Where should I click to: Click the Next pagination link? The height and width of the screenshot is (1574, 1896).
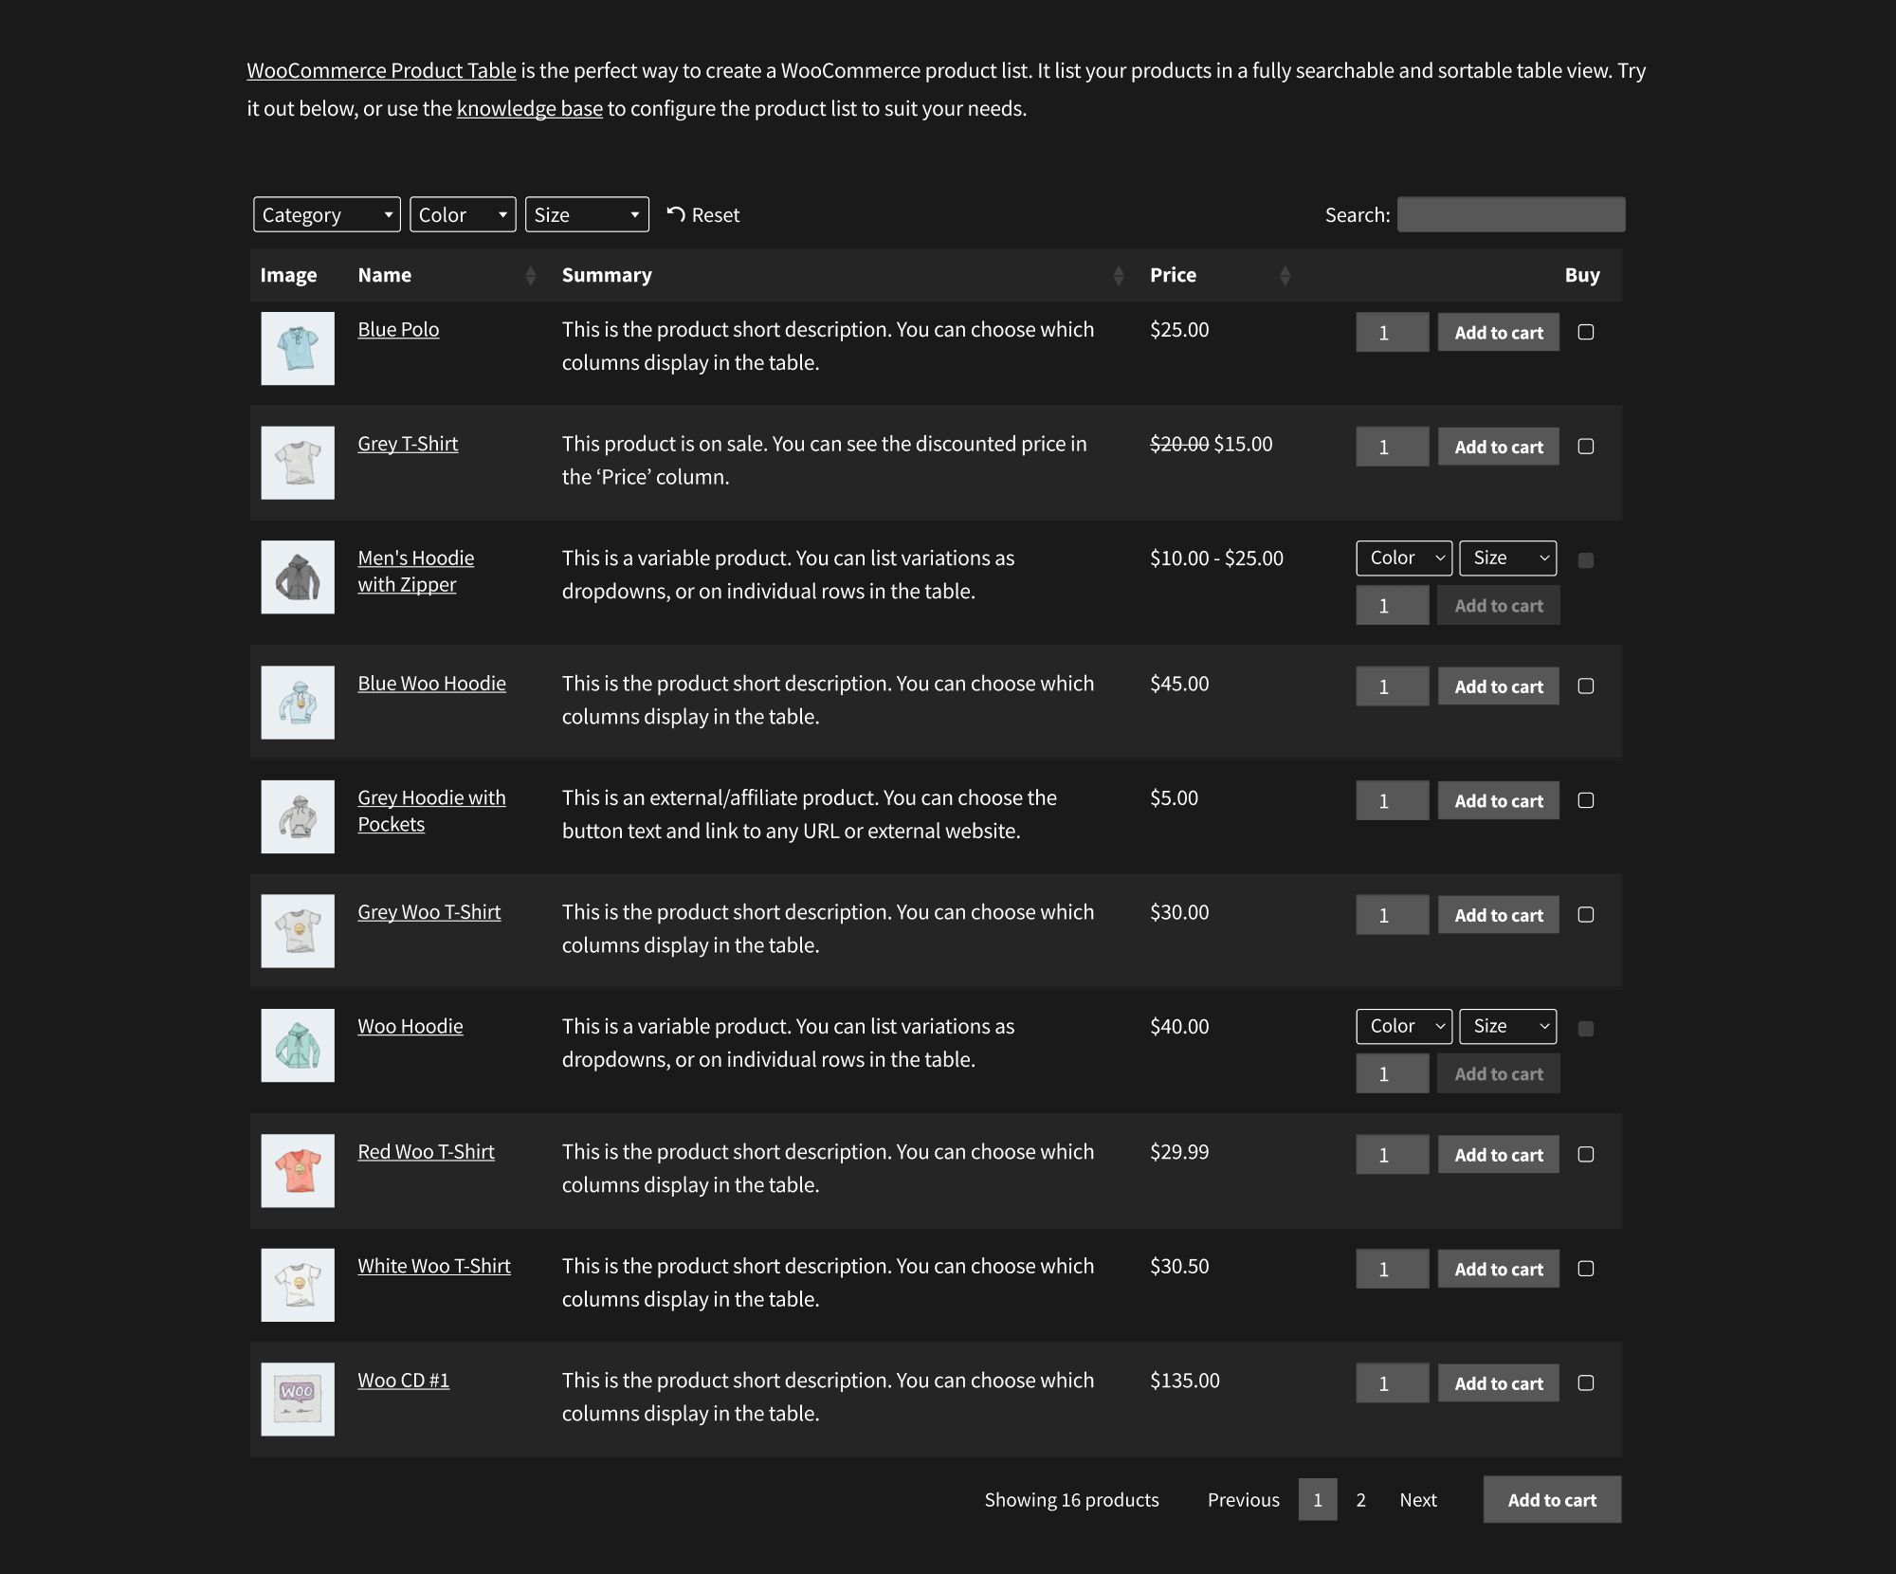1417,1499
